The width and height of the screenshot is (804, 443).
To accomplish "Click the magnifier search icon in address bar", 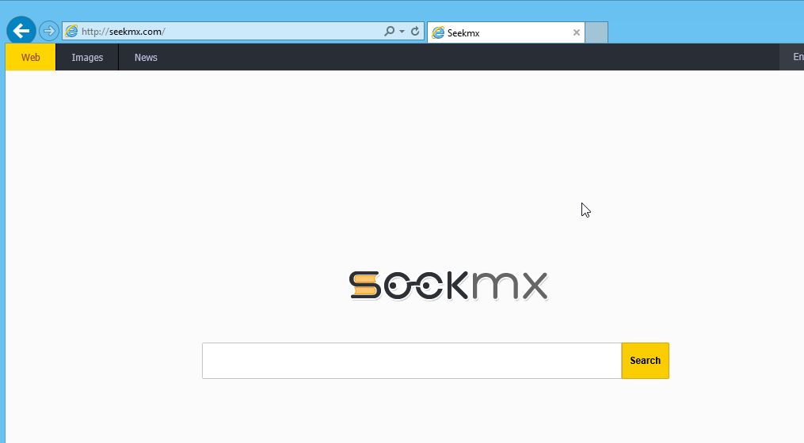I will pos(389,31).
